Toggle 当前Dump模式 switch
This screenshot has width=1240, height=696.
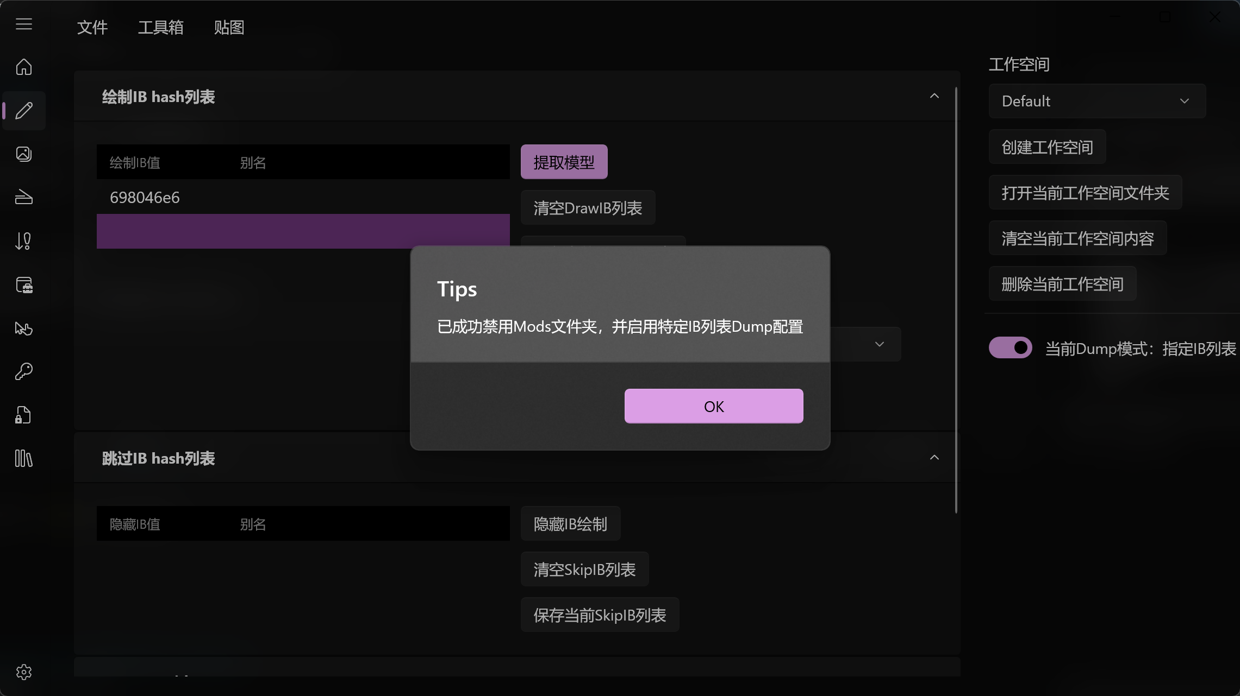1010,347
